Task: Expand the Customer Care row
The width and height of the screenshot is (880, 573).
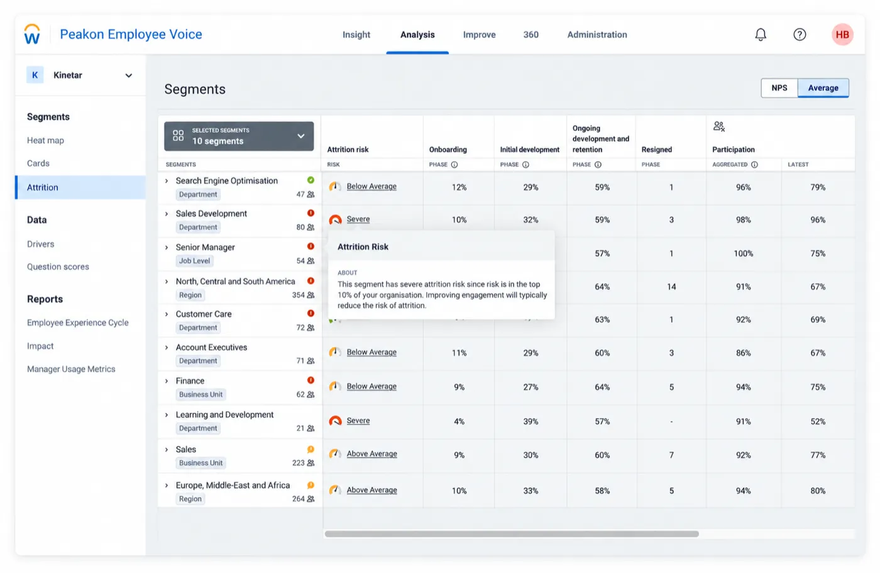Action: click(167, 314)
